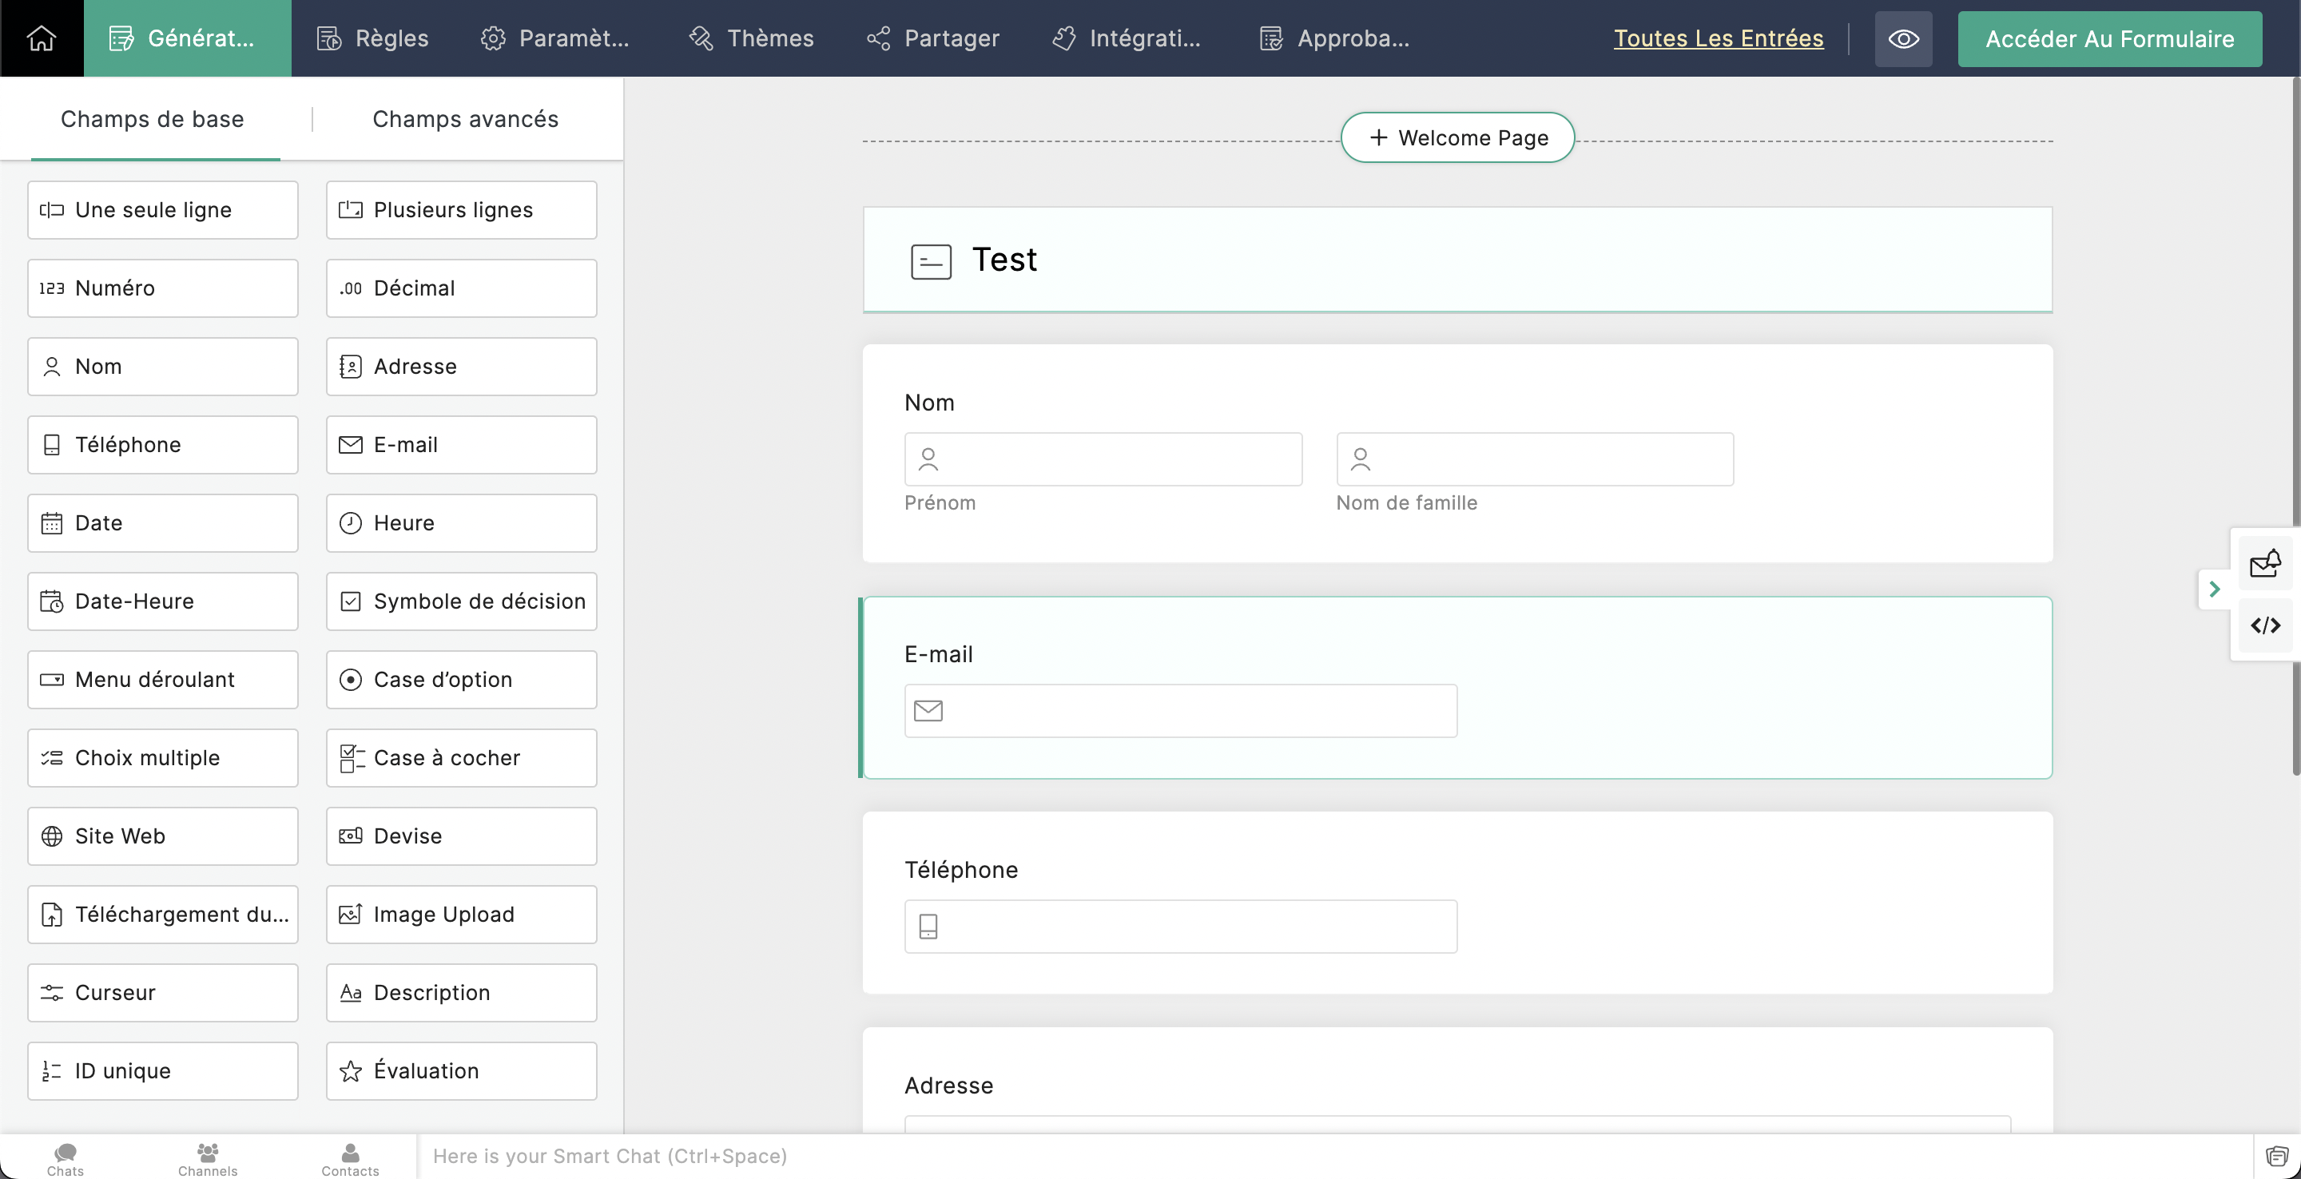Viewport: 2301px width, 1179px height.
Task: Add a Symbole de décision field
Action: click(461, 601)
